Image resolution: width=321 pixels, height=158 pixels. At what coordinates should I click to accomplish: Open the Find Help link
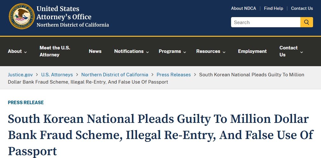coord(274,8)
